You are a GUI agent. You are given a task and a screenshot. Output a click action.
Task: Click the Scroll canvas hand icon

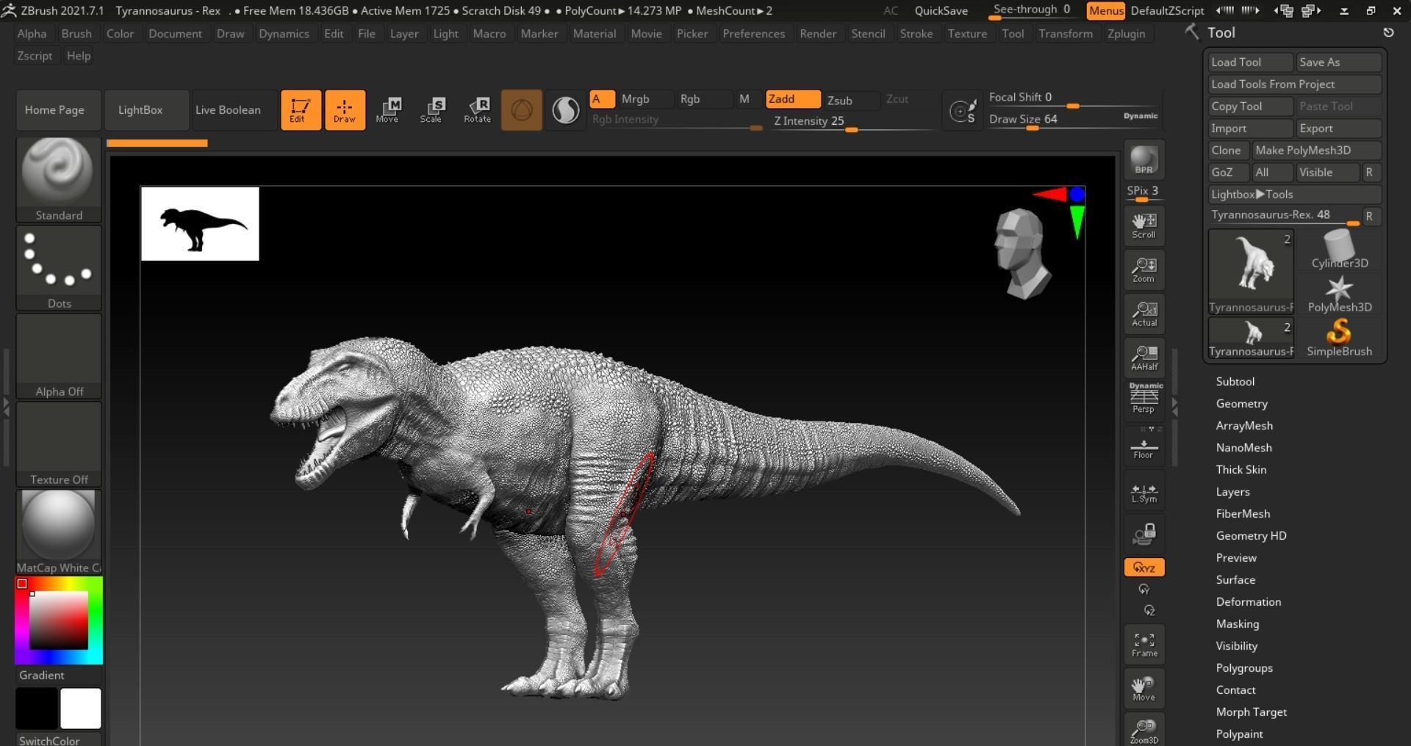pos(1144,225)
